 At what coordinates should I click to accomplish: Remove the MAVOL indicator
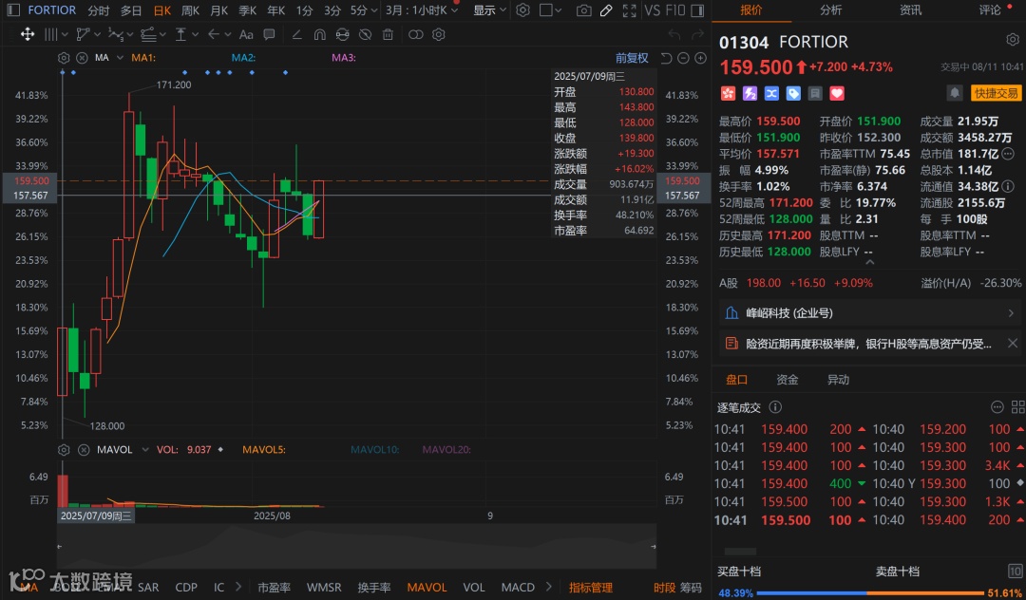pos(84,450)
